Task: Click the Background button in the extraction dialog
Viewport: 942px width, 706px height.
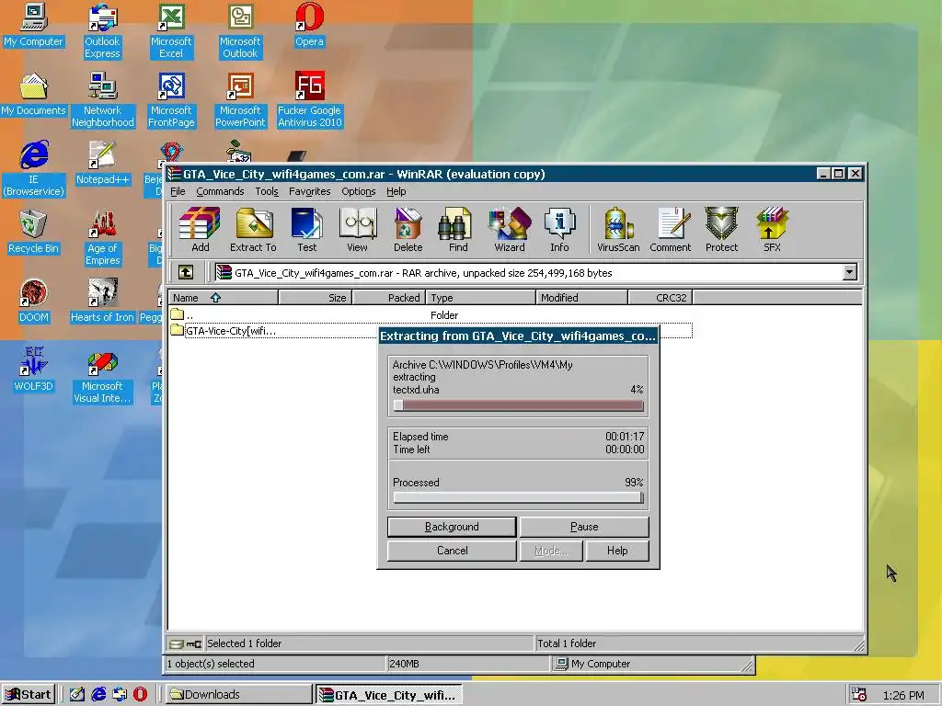Action: tap(452, 527)
